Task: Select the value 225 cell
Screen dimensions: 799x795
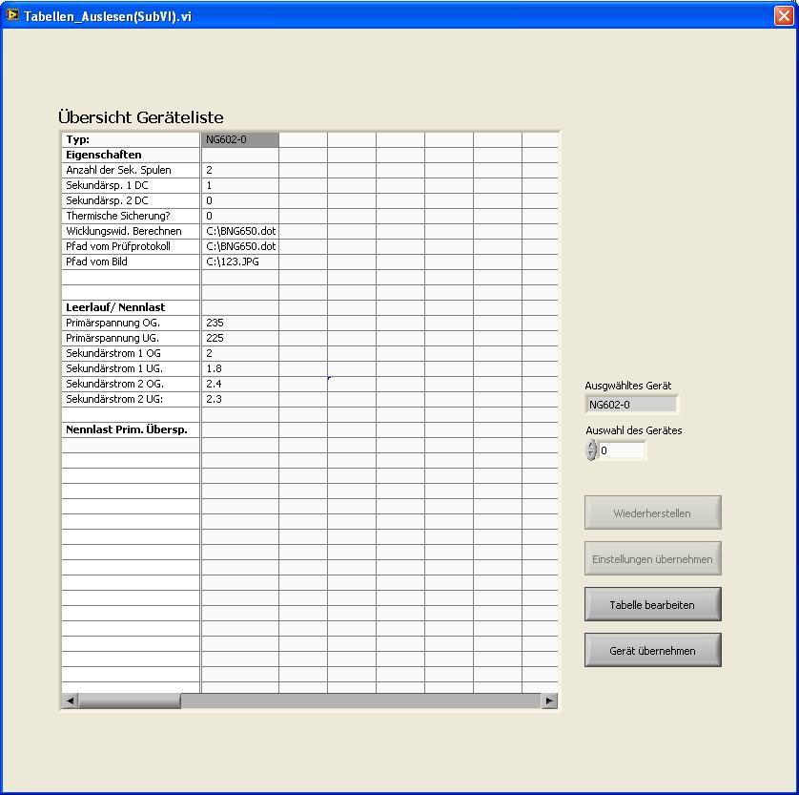Action: click(x=240, y=338)
